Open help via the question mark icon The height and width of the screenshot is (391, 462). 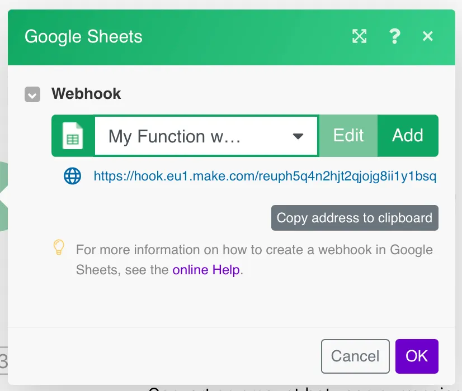[394, 36]
